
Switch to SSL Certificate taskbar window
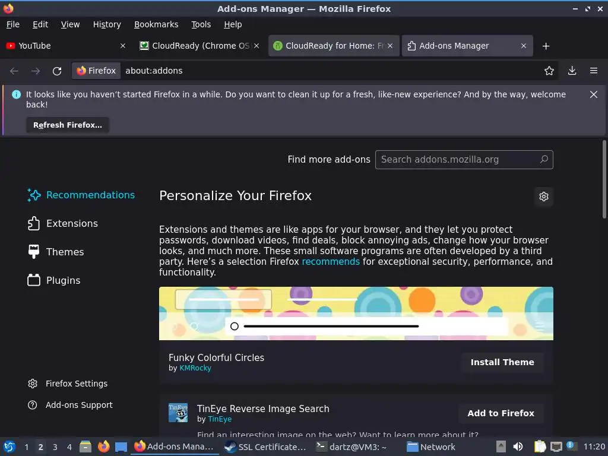click(x=265, y=447)
